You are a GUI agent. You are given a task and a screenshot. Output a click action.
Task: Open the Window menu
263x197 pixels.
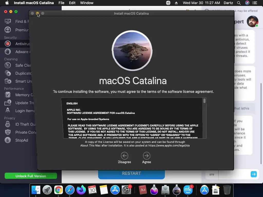click(x=87, y=3)
